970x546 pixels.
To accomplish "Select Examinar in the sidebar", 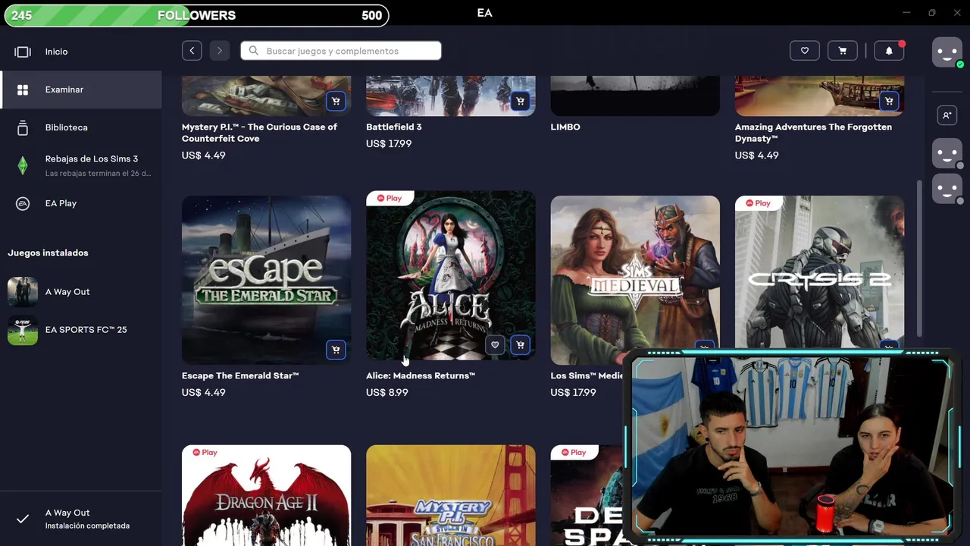I will click(80, 89).
